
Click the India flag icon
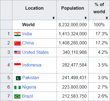17,34
